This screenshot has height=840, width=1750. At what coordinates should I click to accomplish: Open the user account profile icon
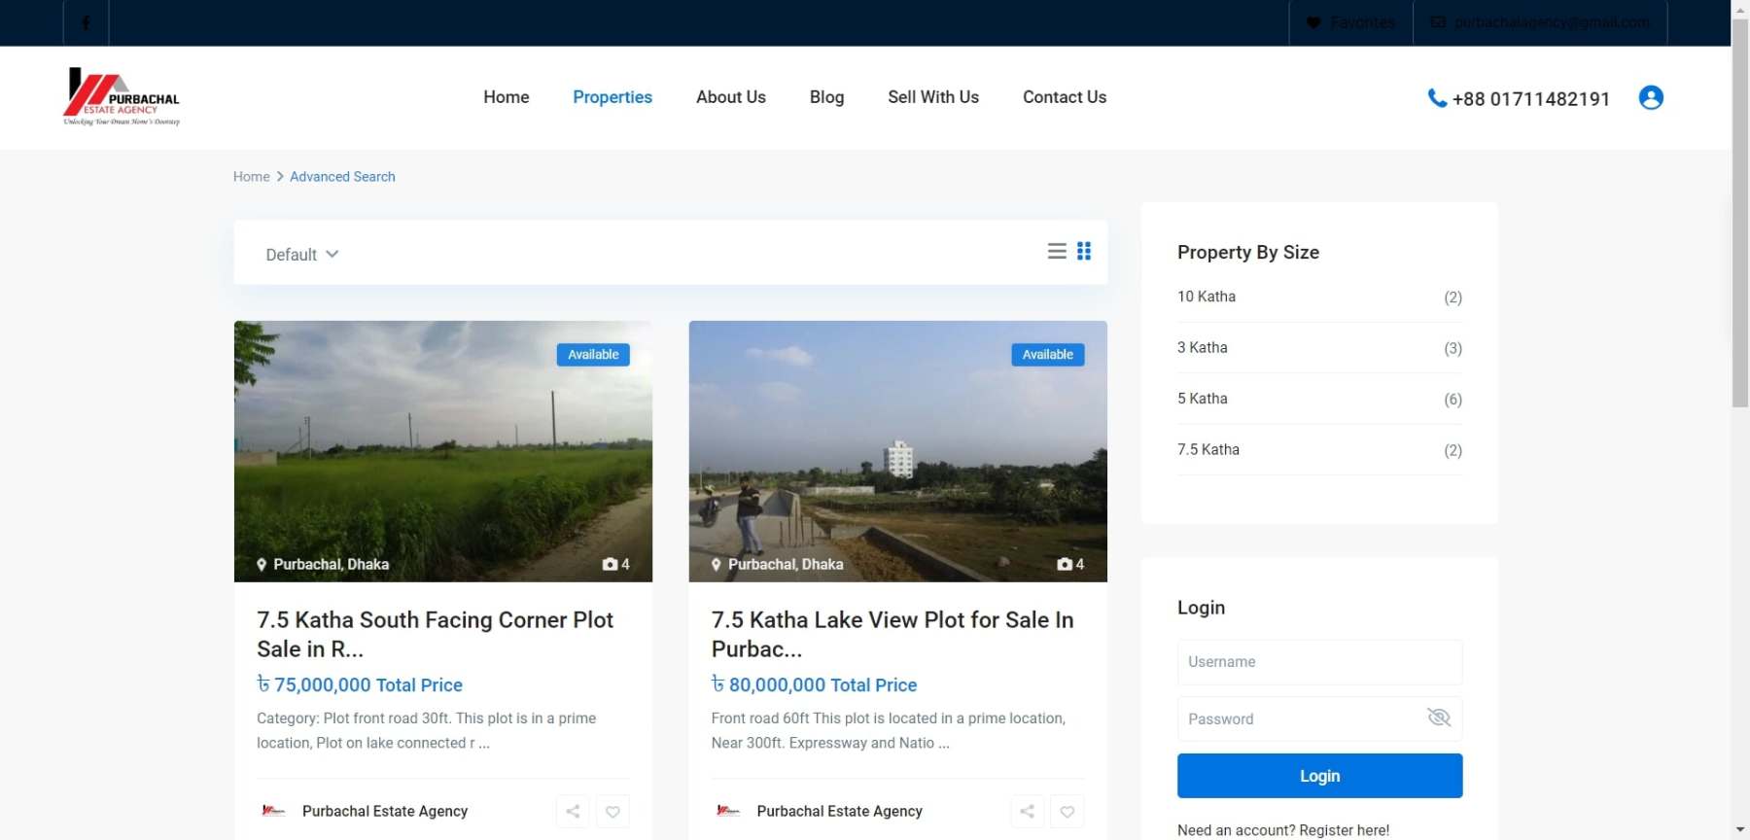click(x=1650, y=97)
